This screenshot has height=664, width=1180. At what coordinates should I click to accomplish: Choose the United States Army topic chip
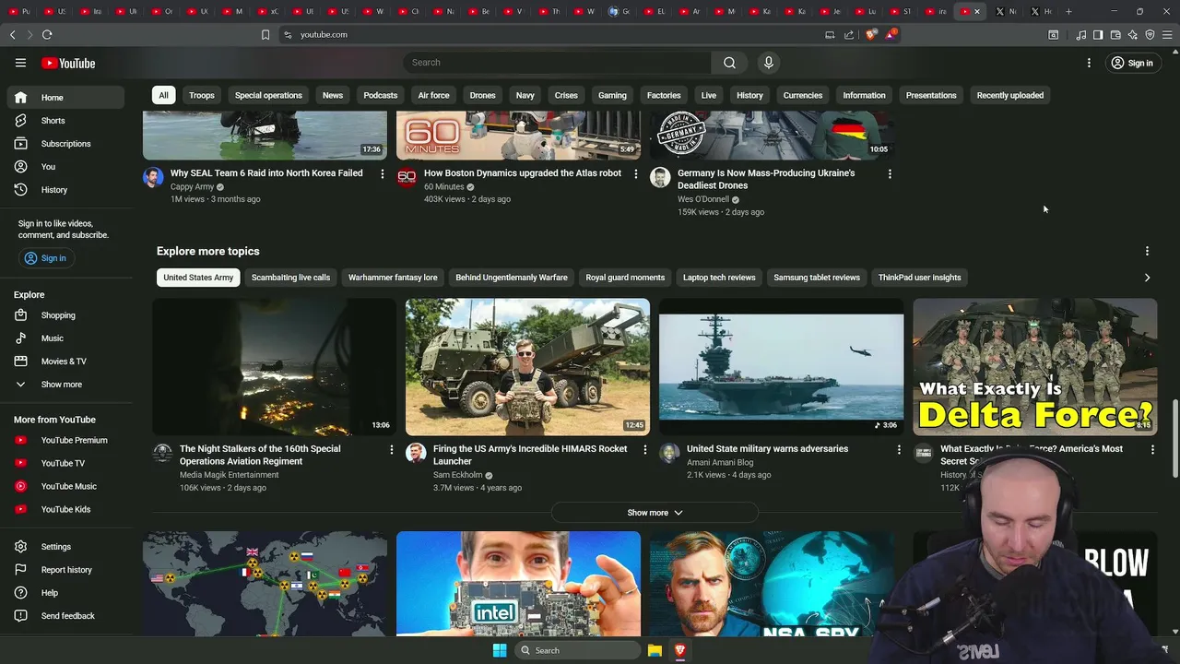coord(198,278)
